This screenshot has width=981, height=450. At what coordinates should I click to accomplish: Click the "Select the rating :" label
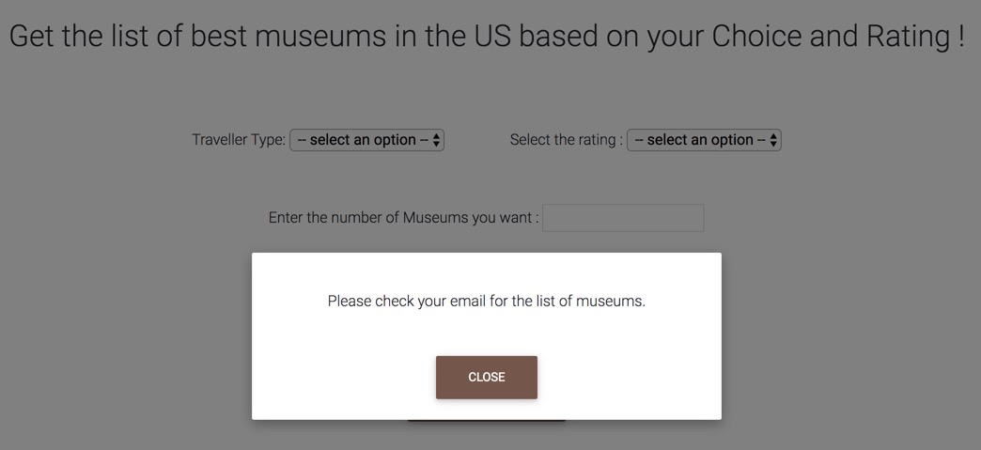pyautogui.click(x=566, y=140)
